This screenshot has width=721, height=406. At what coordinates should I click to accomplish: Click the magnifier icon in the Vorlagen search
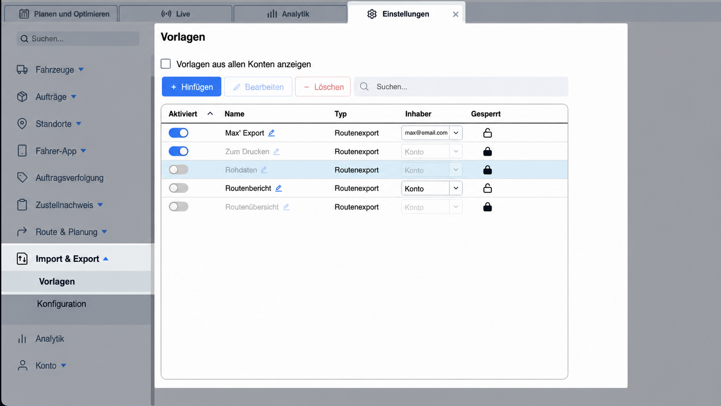click(x=364, y=86)
